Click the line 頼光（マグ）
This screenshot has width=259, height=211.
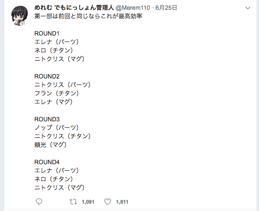[51, 145]
